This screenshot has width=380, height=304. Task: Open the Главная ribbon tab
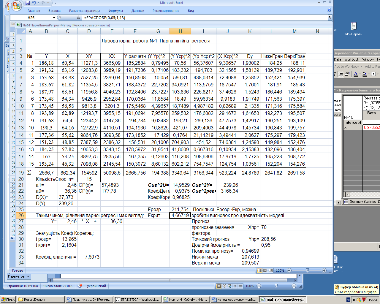pyautogui.click(x=34, y=11)
